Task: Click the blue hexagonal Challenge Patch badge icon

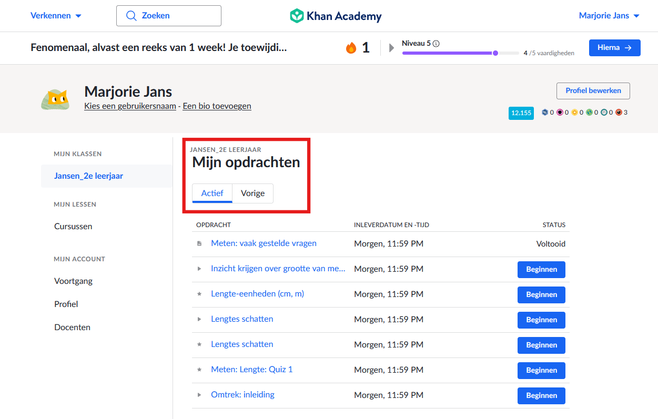Action: tap(545, 113)
